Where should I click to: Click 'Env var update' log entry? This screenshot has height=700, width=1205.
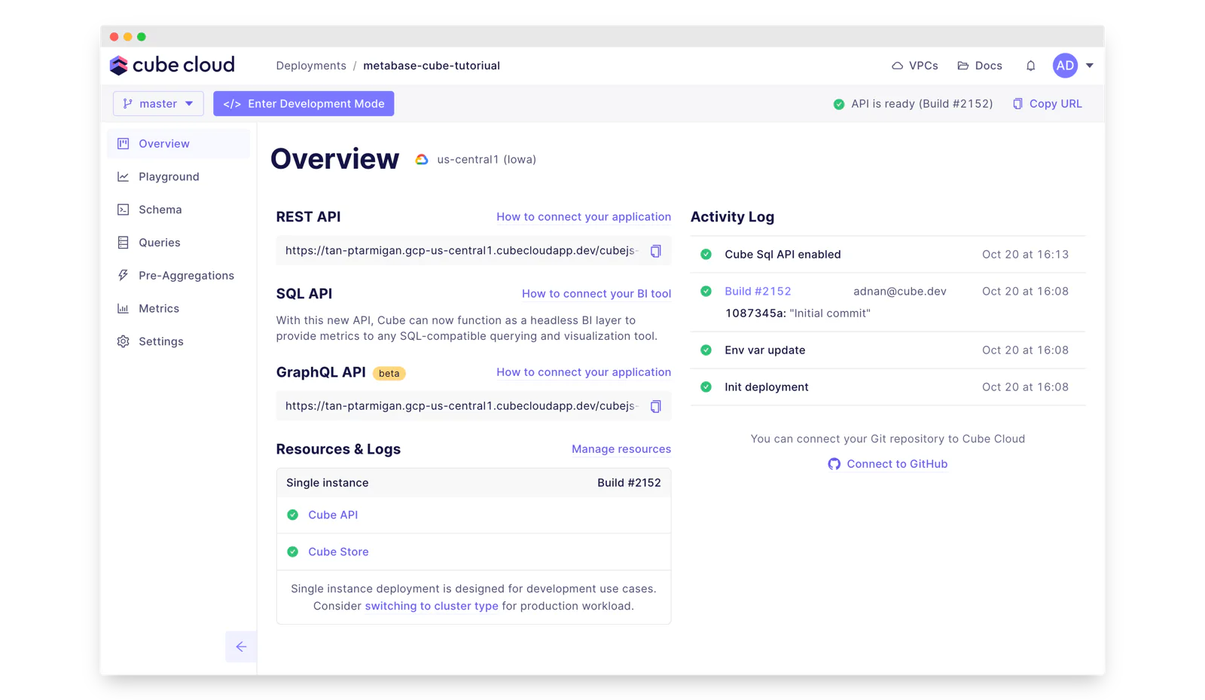point(888,350)
